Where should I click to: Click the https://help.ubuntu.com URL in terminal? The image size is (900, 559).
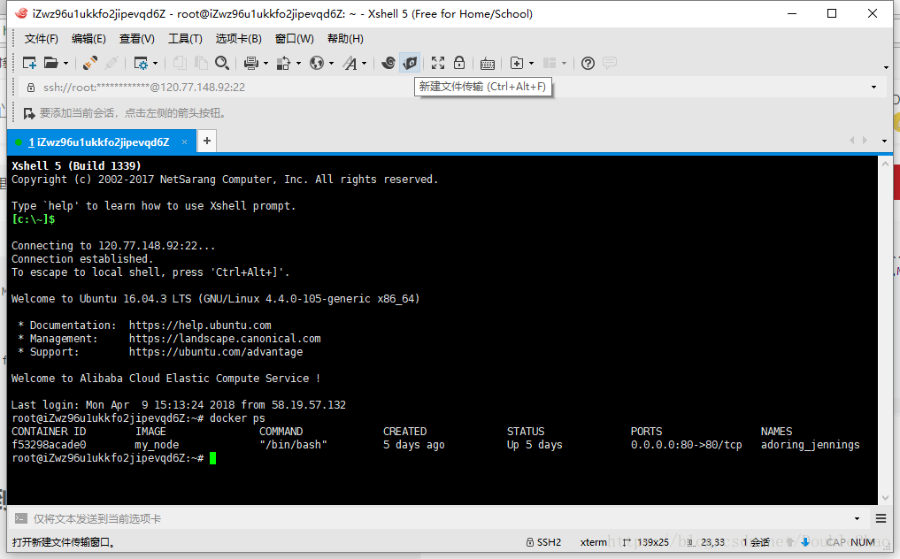200,325
